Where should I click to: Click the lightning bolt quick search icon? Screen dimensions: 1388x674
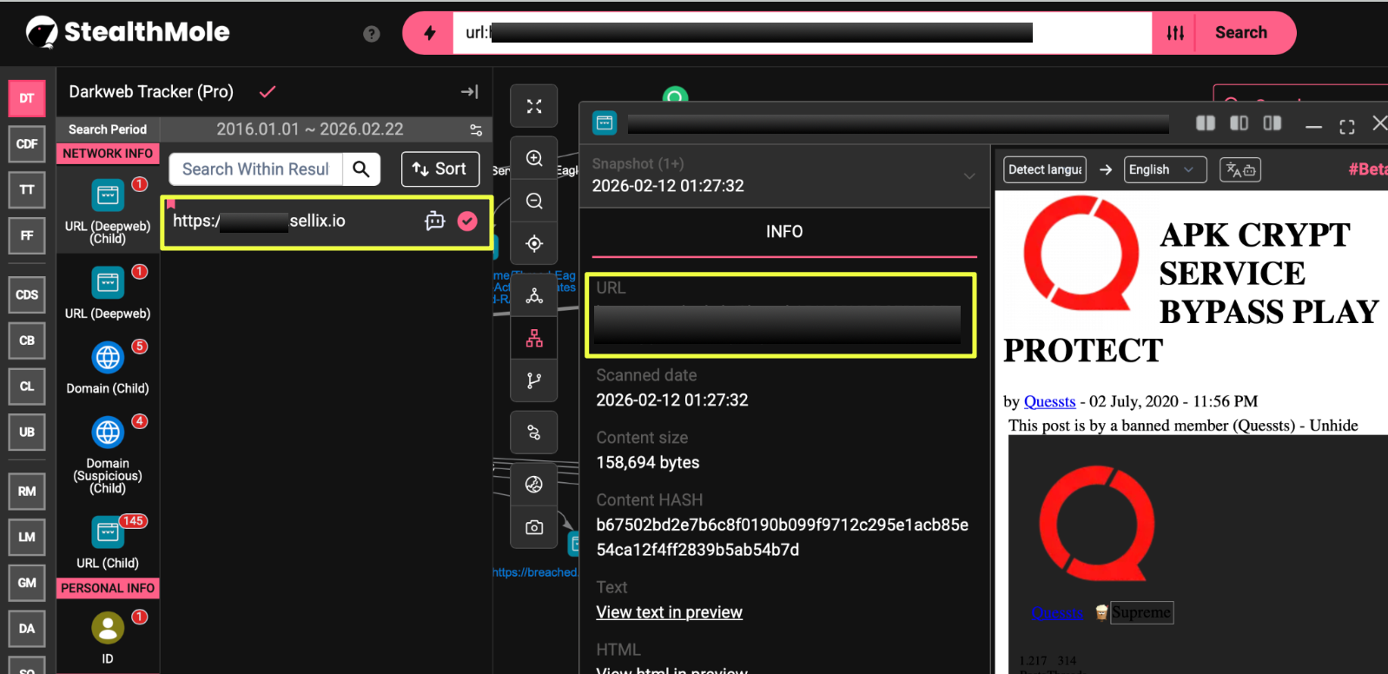click(429, 33)
